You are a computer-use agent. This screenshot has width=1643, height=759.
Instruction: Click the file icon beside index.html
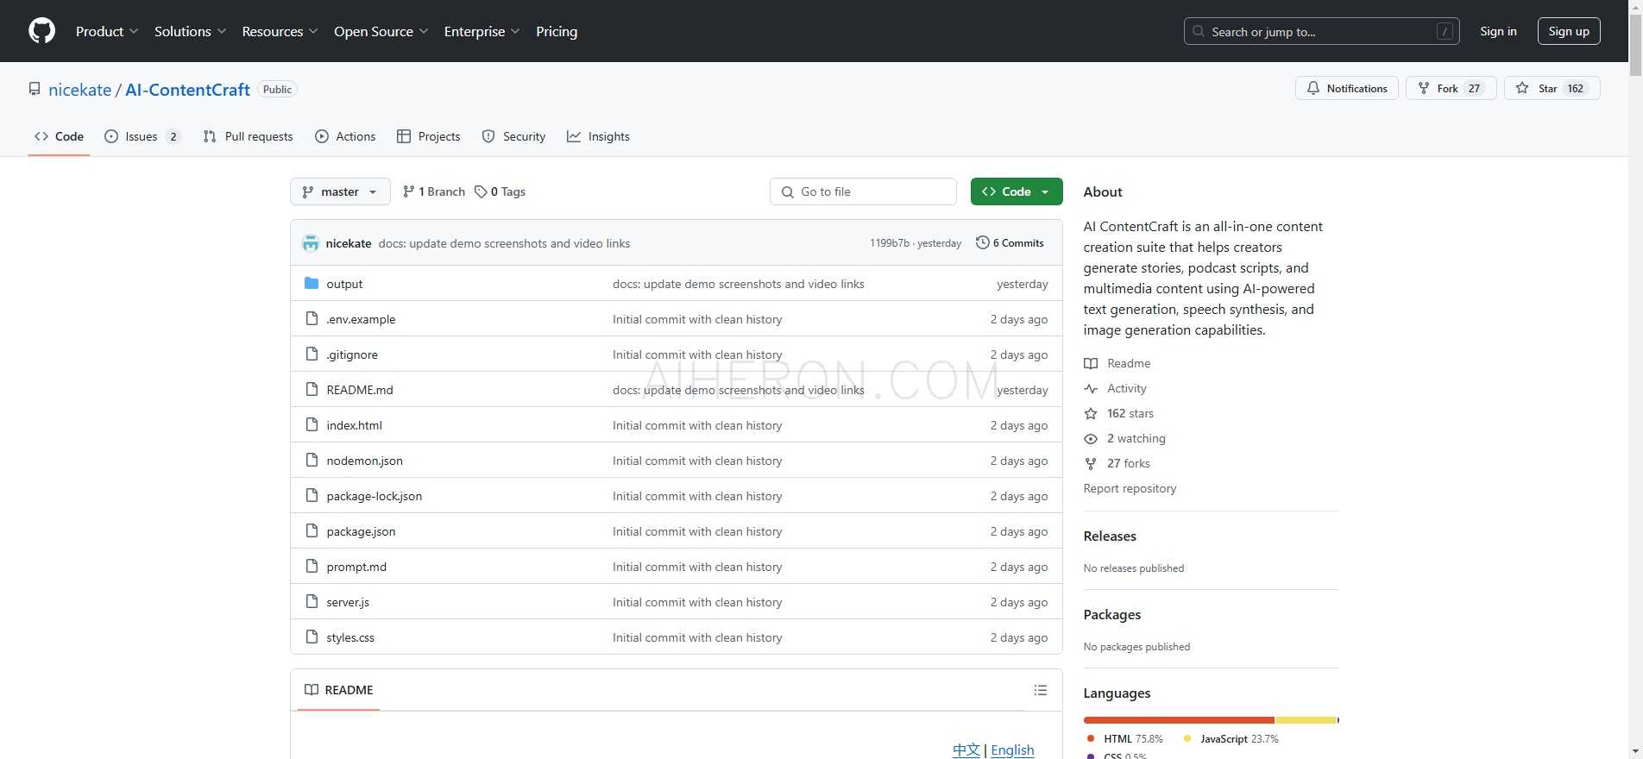(x=312, y=424)
